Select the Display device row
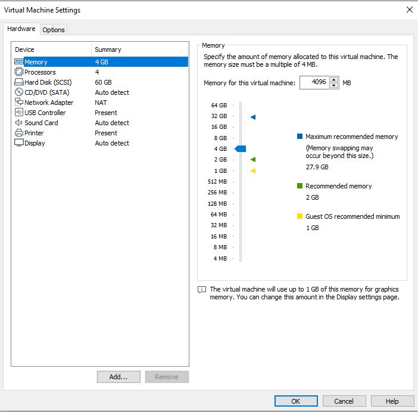Viewport: 418px width, 412px height. 101,143
